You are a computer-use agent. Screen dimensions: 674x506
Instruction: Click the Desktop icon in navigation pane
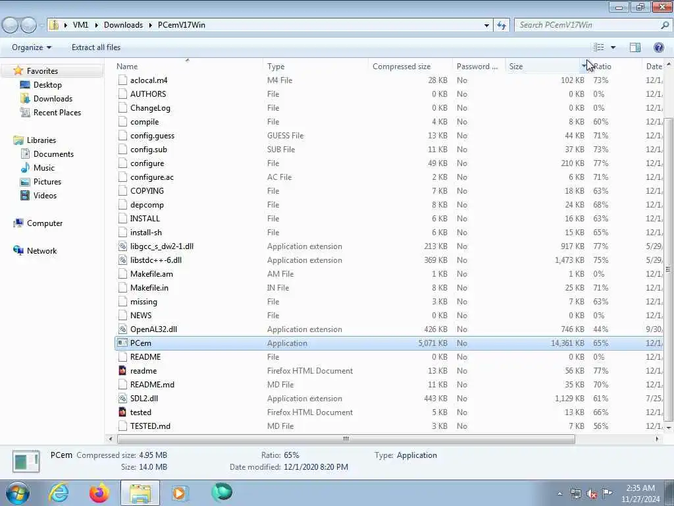click(25, 85)
